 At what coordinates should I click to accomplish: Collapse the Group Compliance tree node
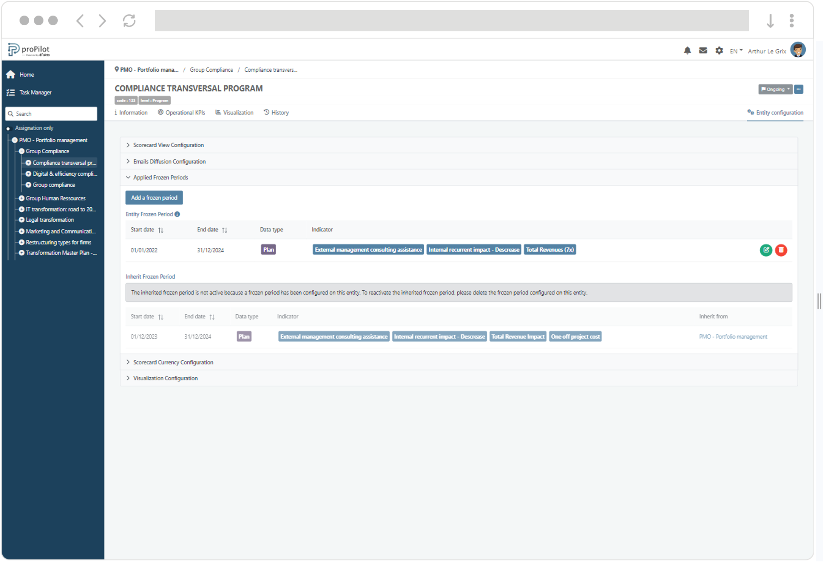21,151
